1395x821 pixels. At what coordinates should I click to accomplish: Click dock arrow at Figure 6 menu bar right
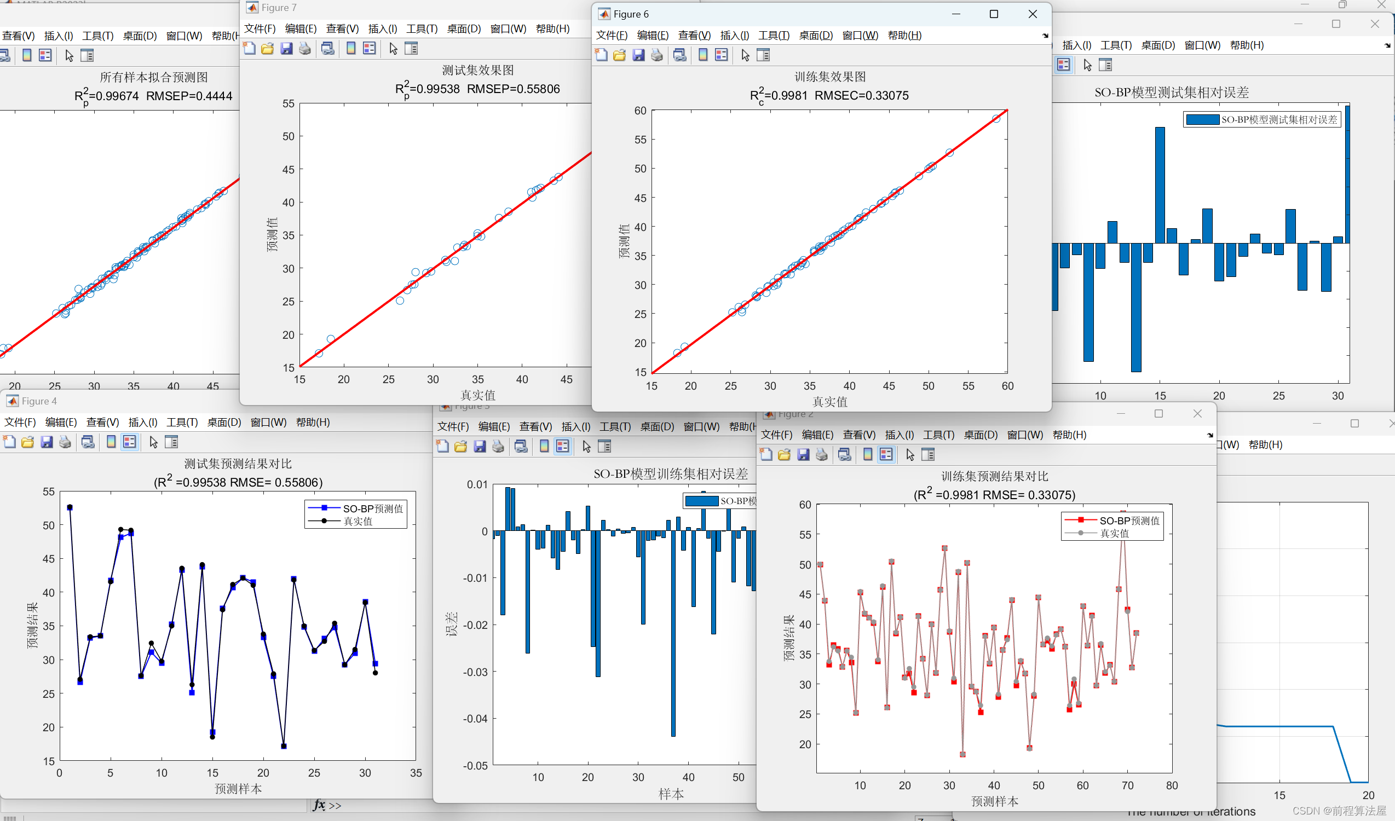pyautogui.click(x=1045, y=36)
